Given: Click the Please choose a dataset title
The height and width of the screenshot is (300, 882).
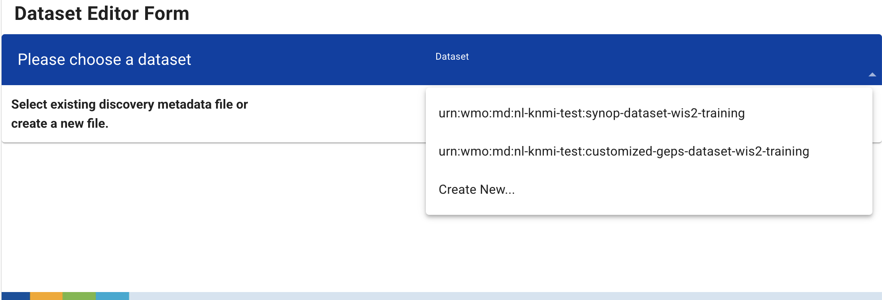Looking at the screenshot, I should tap(104, 60).
